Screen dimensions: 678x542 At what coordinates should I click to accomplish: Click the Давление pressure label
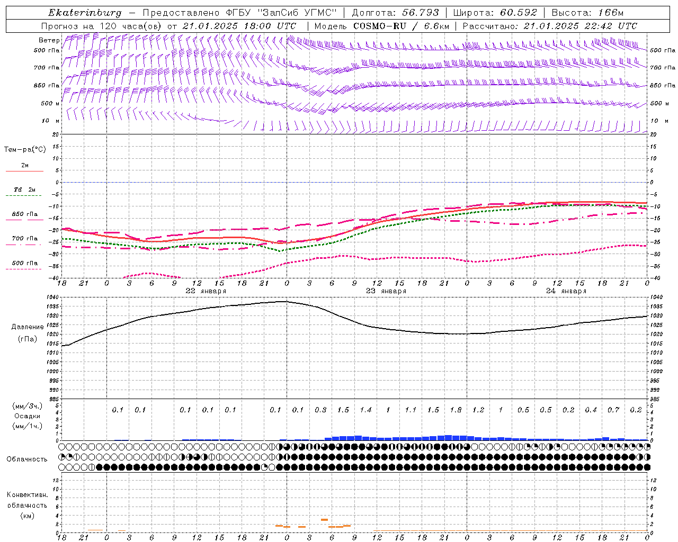28,327
